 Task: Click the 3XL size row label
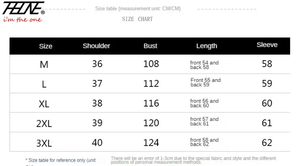(44, 143)
